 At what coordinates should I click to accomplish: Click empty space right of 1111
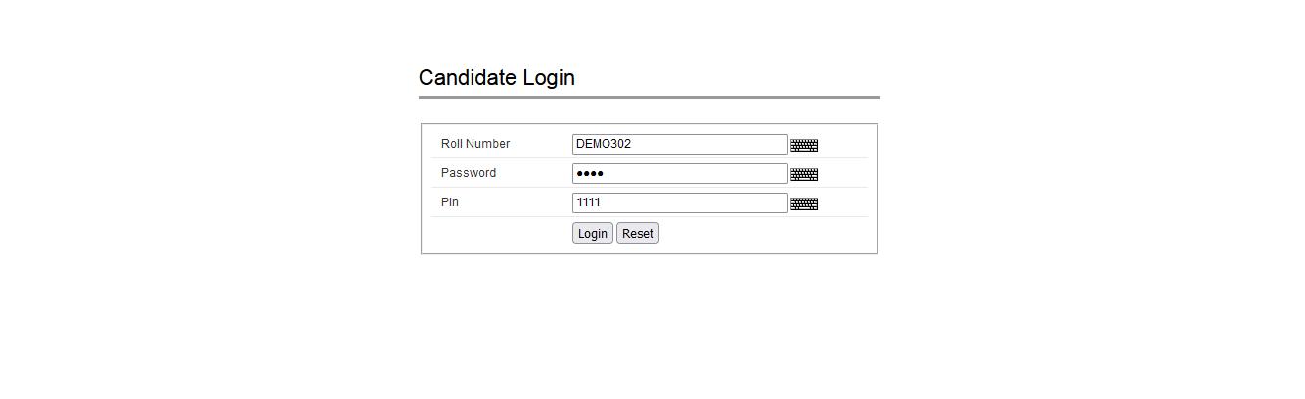[693, 202]
